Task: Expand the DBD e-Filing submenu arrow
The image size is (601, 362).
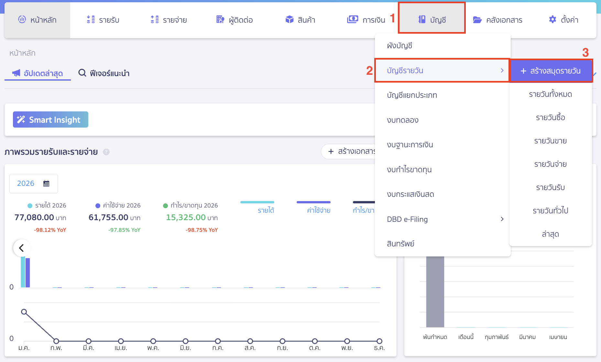Action: [502, 219]
